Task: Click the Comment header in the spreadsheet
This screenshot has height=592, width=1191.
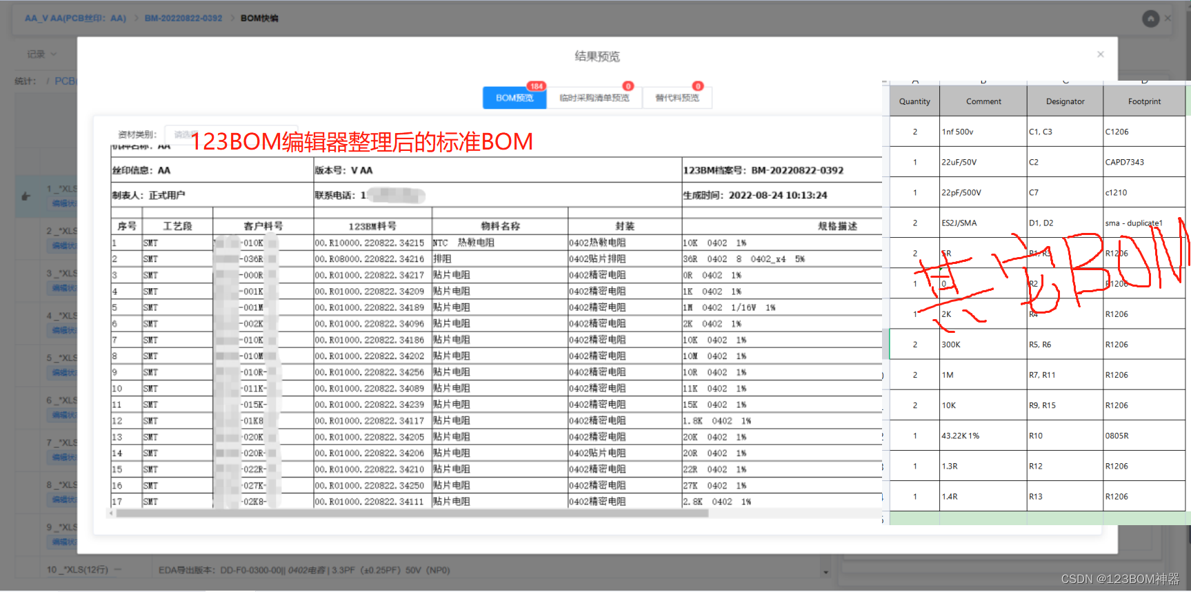Action: click(983, 101)
